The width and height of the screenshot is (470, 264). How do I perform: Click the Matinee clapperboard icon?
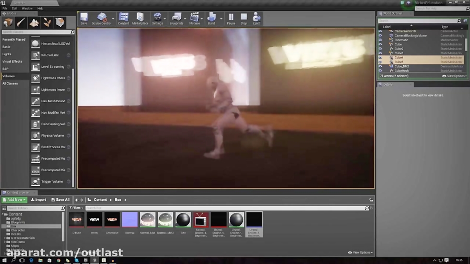click(x=195, y=19)
